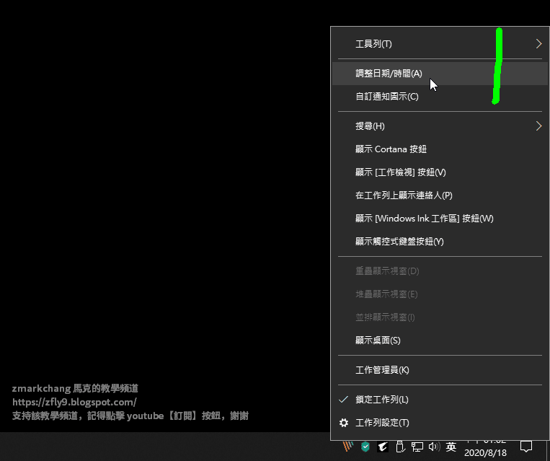Open 自訂通知圖示(C) menu entry
The height and width of the screenshot is (461, 550).
440,97
